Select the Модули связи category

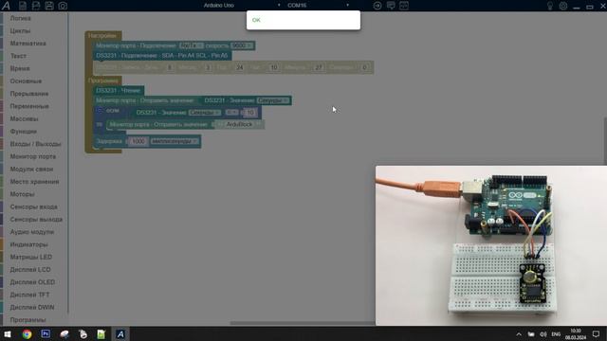tap(31, 169)
